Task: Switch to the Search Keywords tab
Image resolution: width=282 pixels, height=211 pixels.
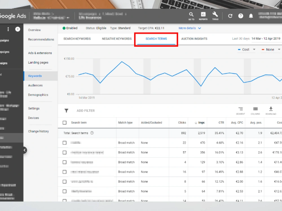Action: [77, 39]
